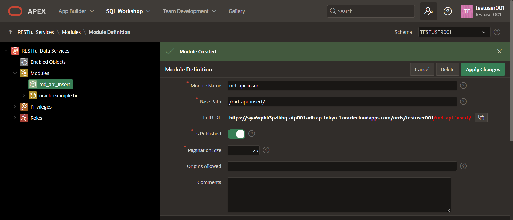Go to RESTful Services breadcrumb

click(36, 32)
